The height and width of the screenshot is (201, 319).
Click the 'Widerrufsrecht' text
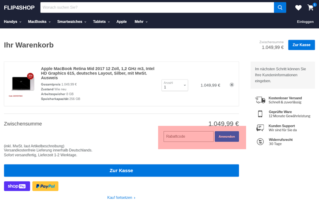point(281,139)
